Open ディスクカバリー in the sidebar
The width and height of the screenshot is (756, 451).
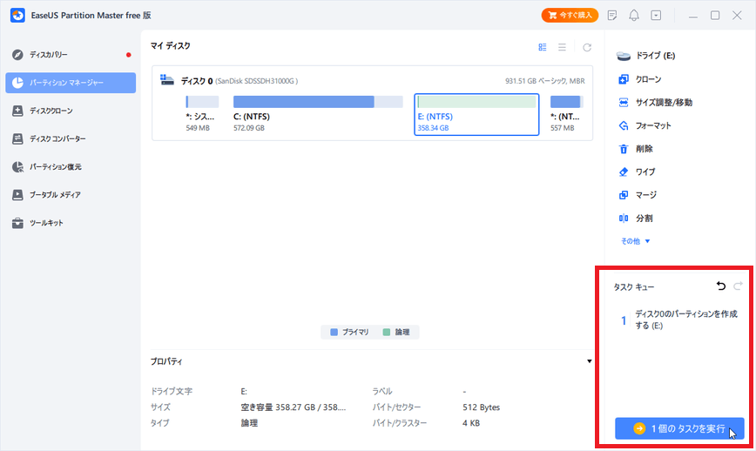click(54, 55)
